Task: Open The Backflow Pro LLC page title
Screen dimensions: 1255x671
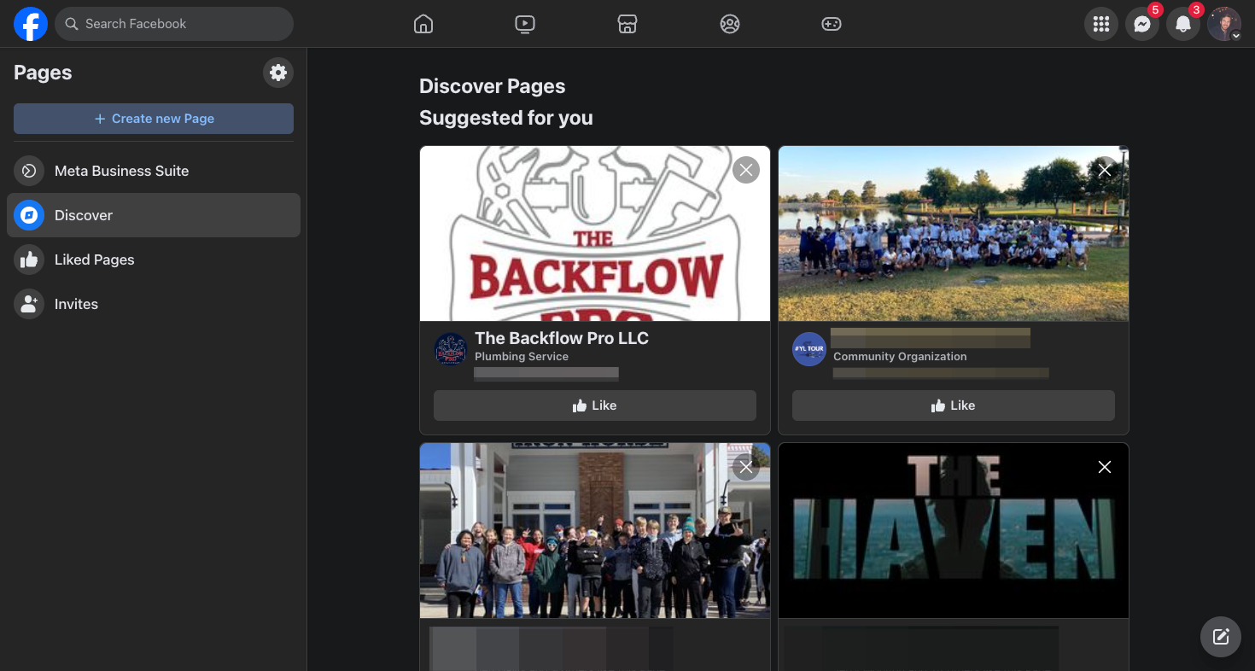Action: pyautogui.click(x=562, y=338)
